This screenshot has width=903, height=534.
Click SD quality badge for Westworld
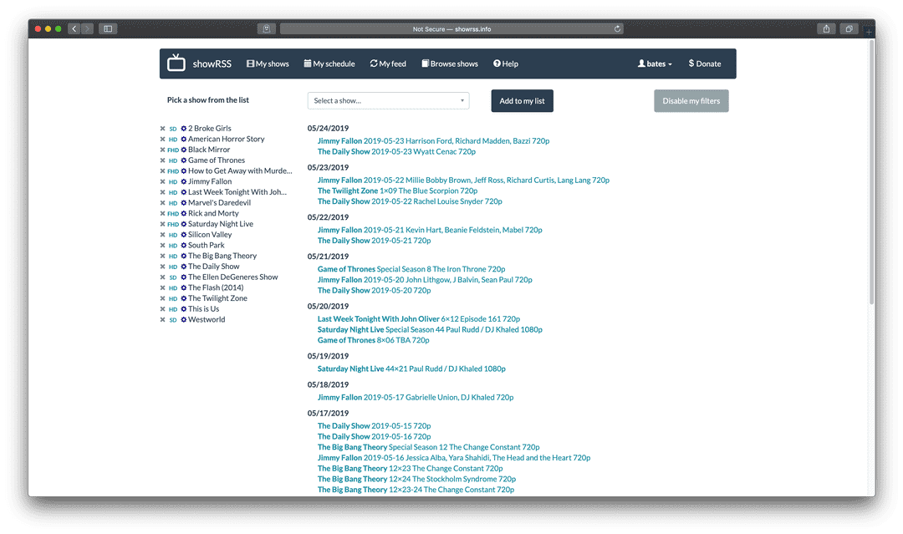[x=173, y=320]
